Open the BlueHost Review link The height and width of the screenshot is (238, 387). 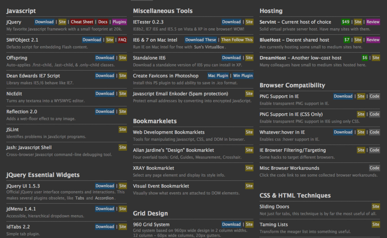point(373,40)
